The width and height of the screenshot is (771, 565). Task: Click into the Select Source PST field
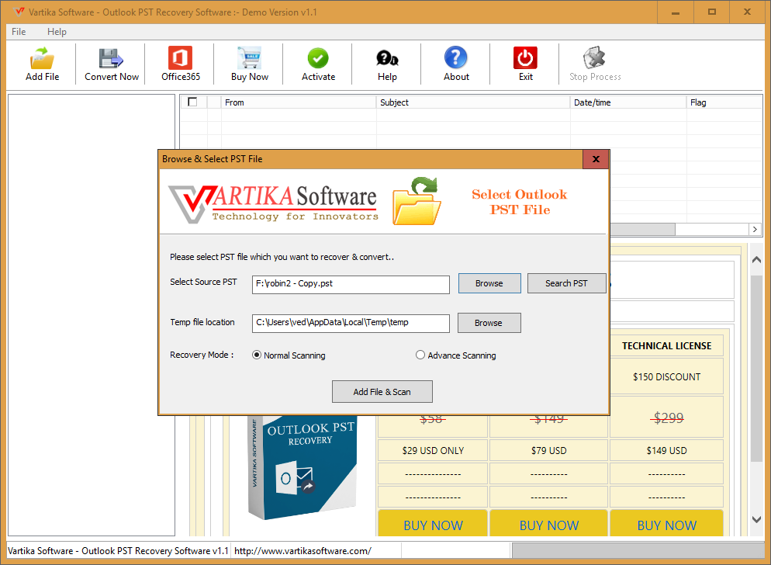(x=351, y=285)
